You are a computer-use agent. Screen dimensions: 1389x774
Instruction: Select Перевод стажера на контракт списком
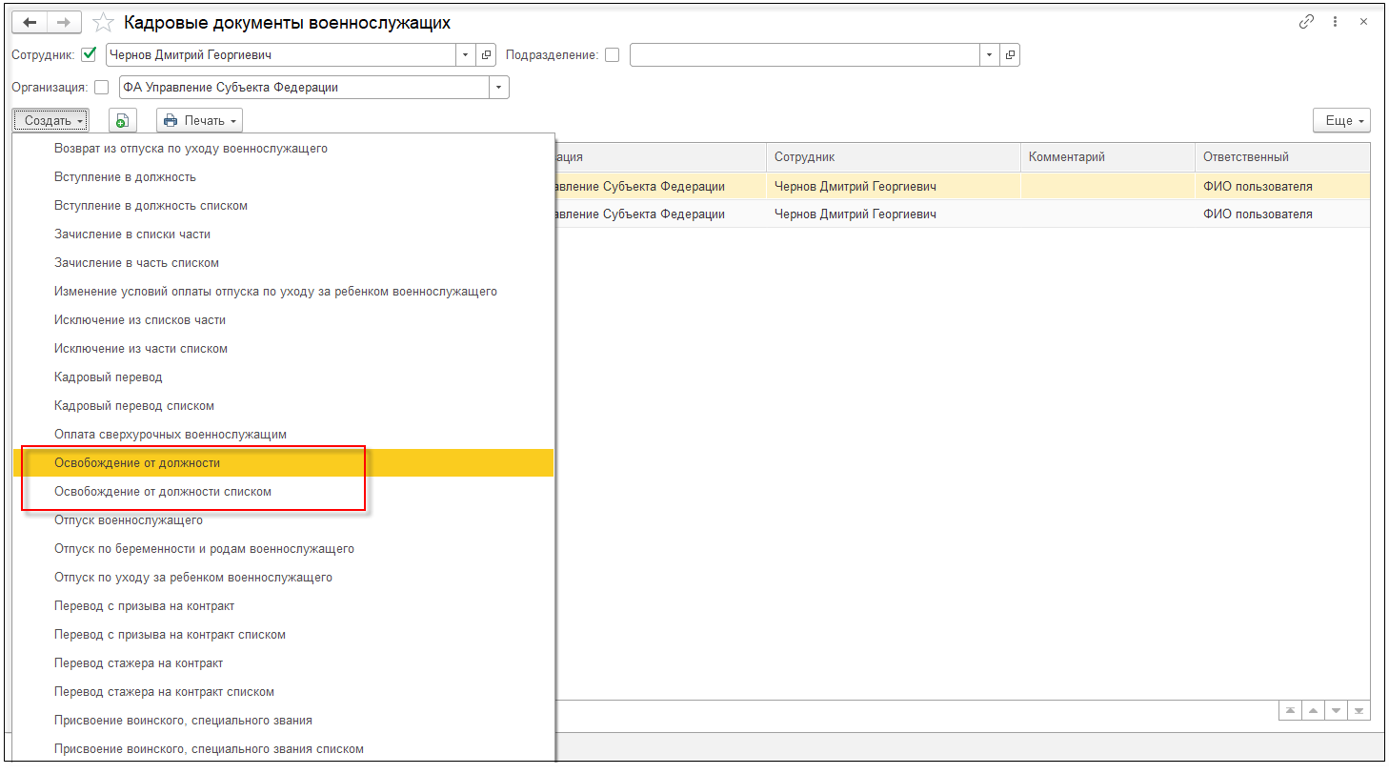pyautogui.click(x=283, y=692)
